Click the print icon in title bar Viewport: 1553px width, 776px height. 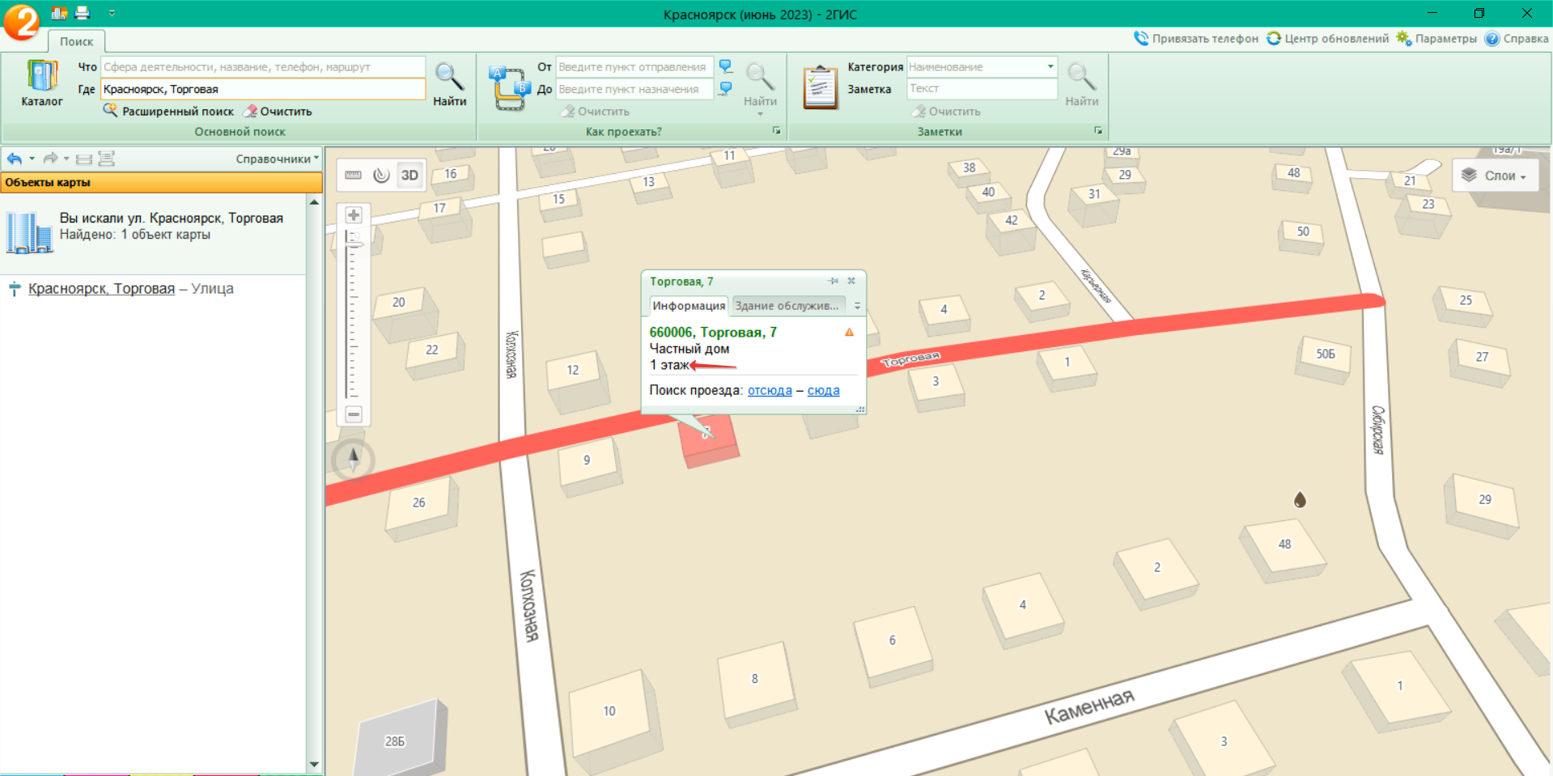[82, 13]
